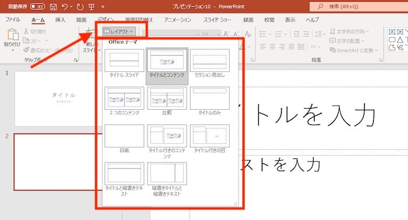This screenshot has height=220, width=408.
Task: Click the コピー copy button
Action: click(32, 41)
